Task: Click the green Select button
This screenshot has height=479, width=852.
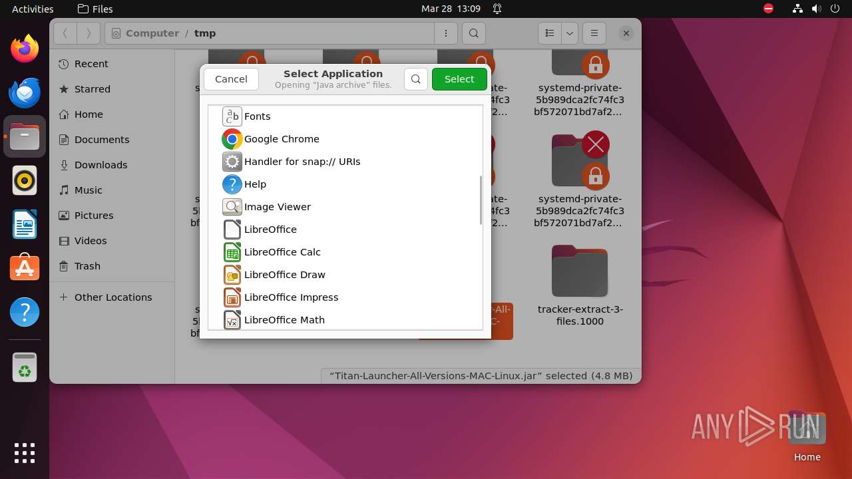Action: pyautogui.click(x=459, y=79)
